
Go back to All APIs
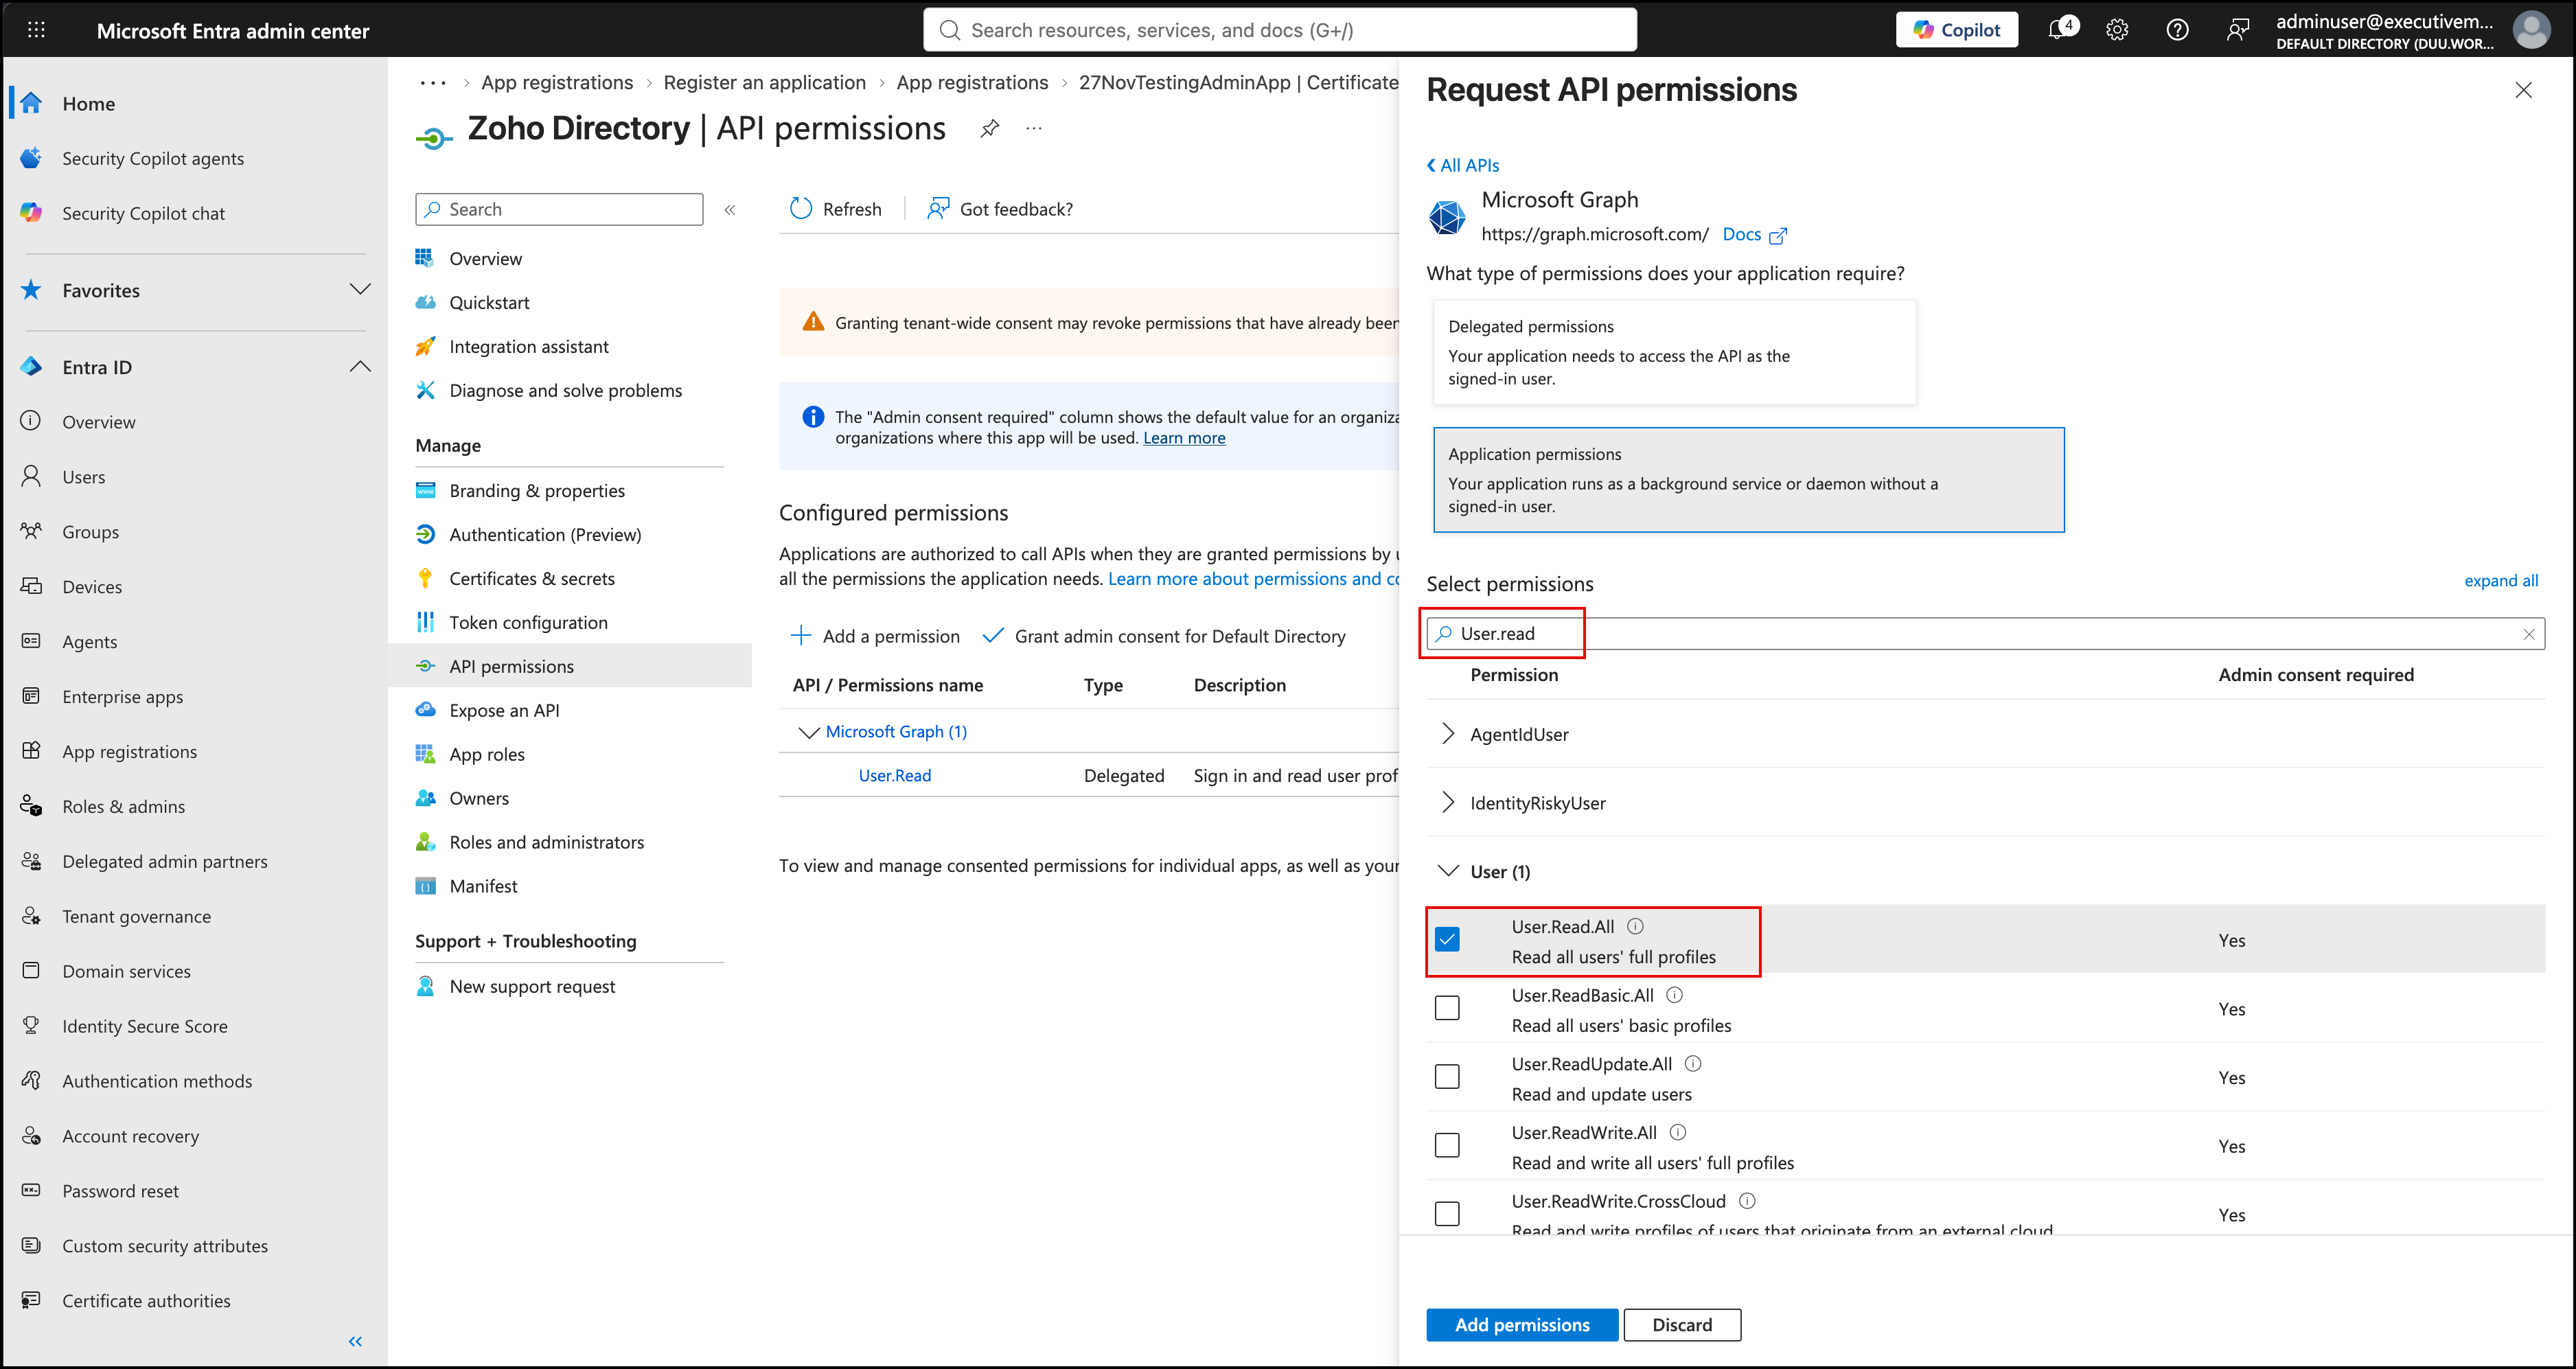(1463, 166)
